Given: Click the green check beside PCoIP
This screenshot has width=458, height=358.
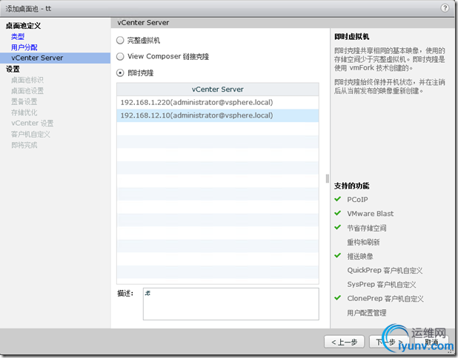Looking at the screenshot, I should pos(338,199).
